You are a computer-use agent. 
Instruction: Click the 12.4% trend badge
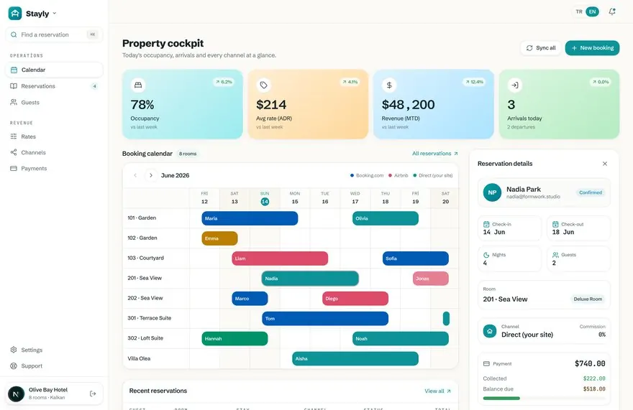tap(475, 82)
